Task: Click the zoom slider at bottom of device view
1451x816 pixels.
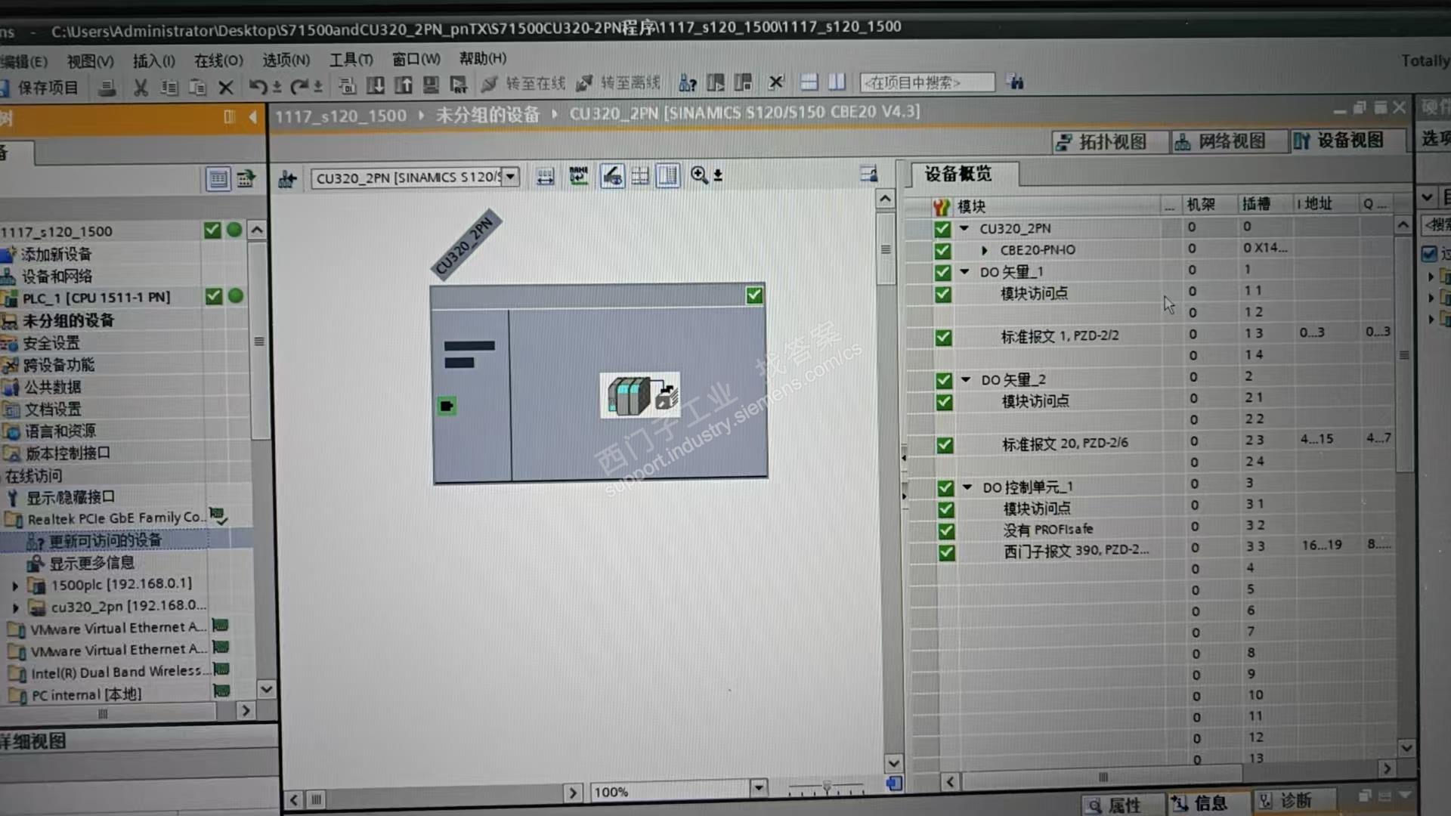Action: coord(826,788)
